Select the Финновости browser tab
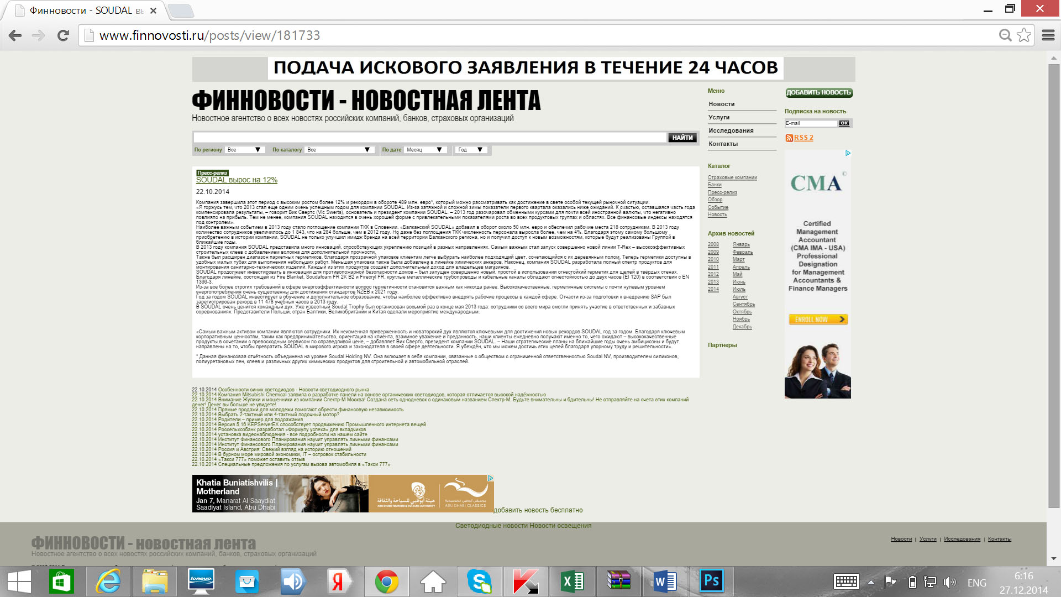 (x=86, y=11)
